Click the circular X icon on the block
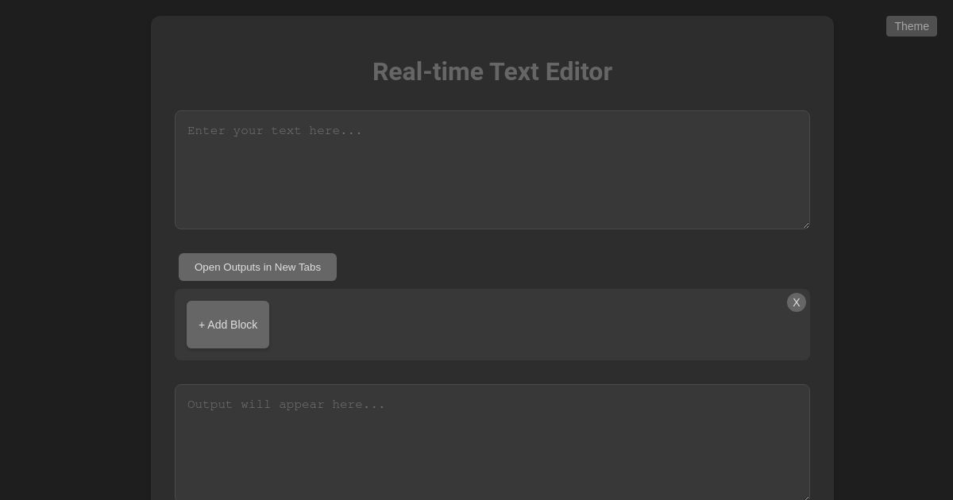953x500 pixels. (797, 302)
